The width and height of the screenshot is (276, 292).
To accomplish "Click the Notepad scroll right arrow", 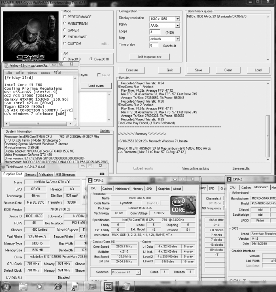I will click(x=70, y=123).
